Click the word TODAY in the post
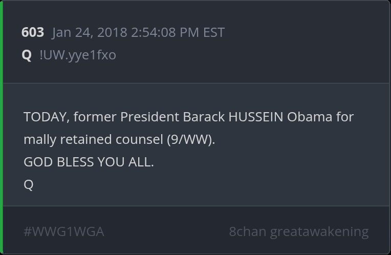The image size is (391, 255). tap(46, 117)
